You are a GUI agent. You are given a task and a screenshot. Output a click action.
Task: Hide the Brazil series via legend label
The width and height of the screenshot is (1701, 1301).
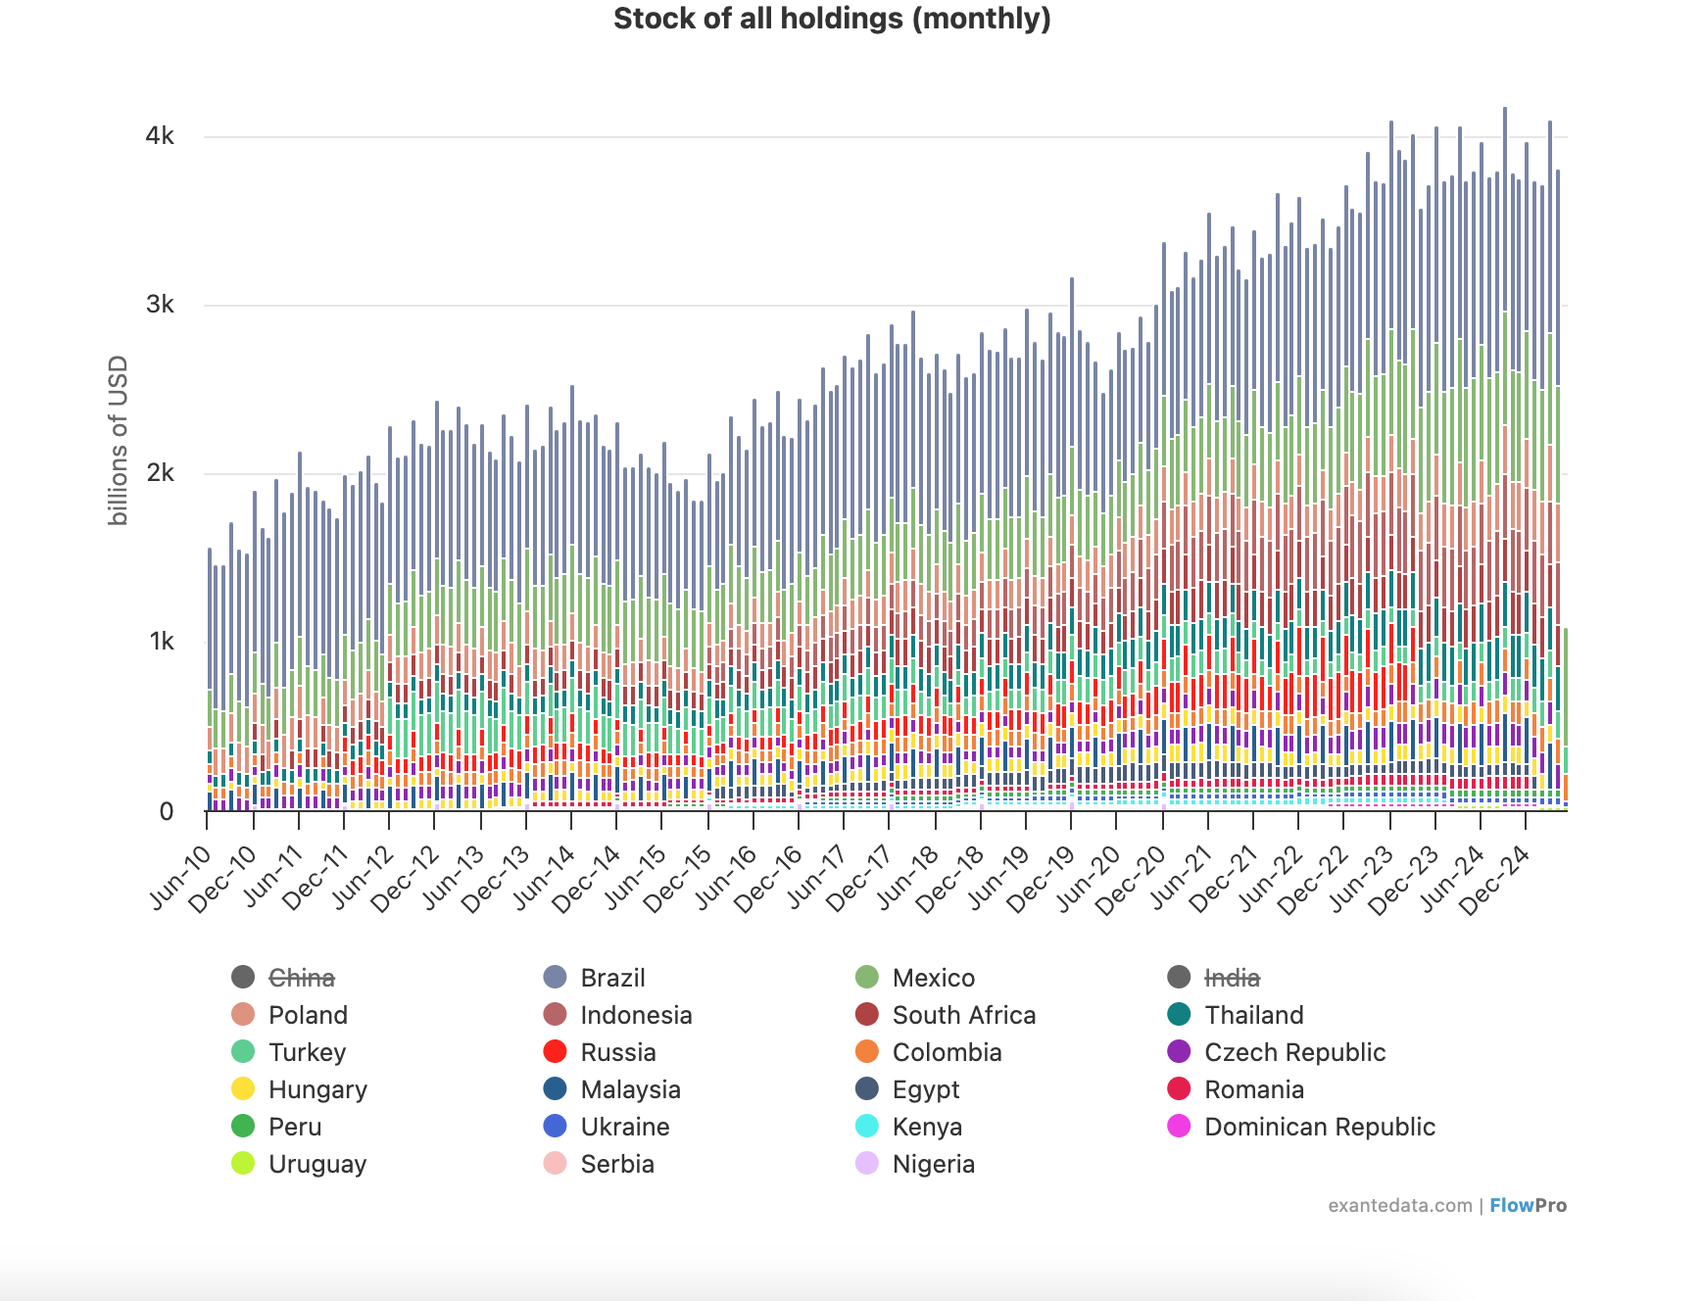[612, 978]
